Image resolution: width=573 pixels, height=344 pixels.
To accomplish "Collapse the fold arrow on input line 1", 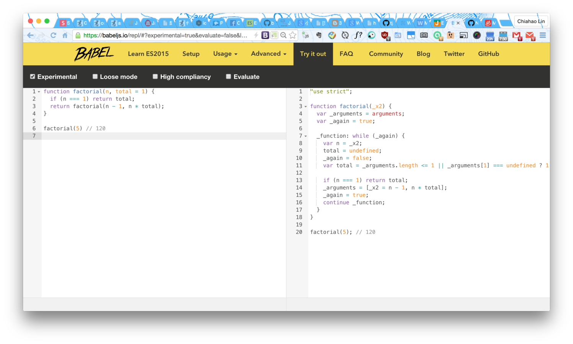I will [x=39, y=92].
